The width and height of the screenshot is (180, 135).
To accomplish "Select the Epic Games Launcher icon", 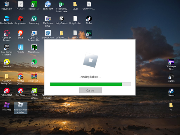I will (x=7, y=50).
